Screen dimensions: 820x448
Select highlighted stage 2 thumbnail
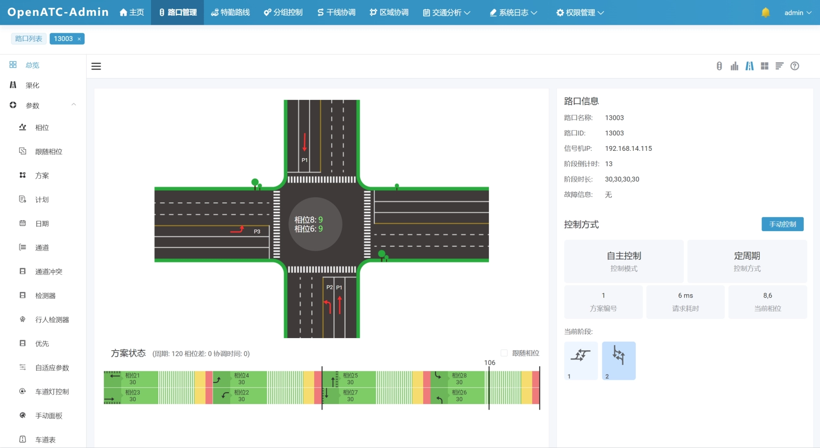(618, 360)
